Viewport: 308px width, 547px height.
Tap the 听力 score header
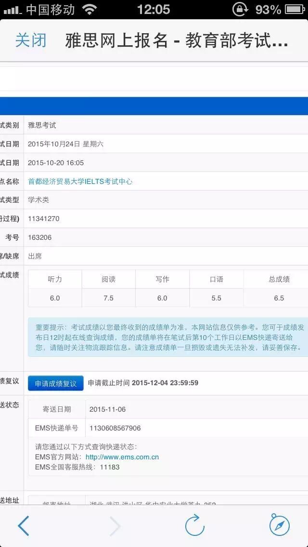pyautogui.click(x=55, y=279)
